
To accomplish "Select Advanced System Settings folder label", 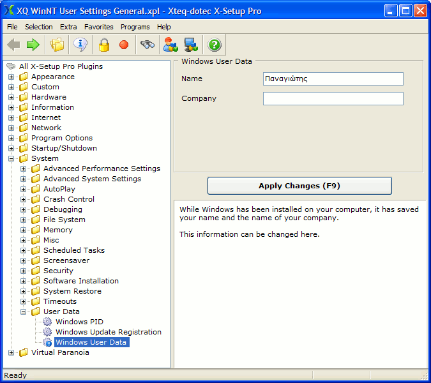I will [x=92, y=179].
